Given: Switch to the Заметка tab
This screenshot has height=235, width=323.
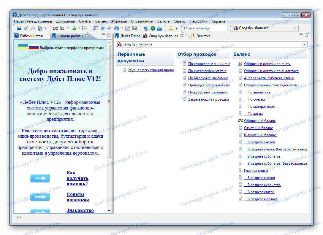Looking at the screenshot, I should click(x=201, y=36).
